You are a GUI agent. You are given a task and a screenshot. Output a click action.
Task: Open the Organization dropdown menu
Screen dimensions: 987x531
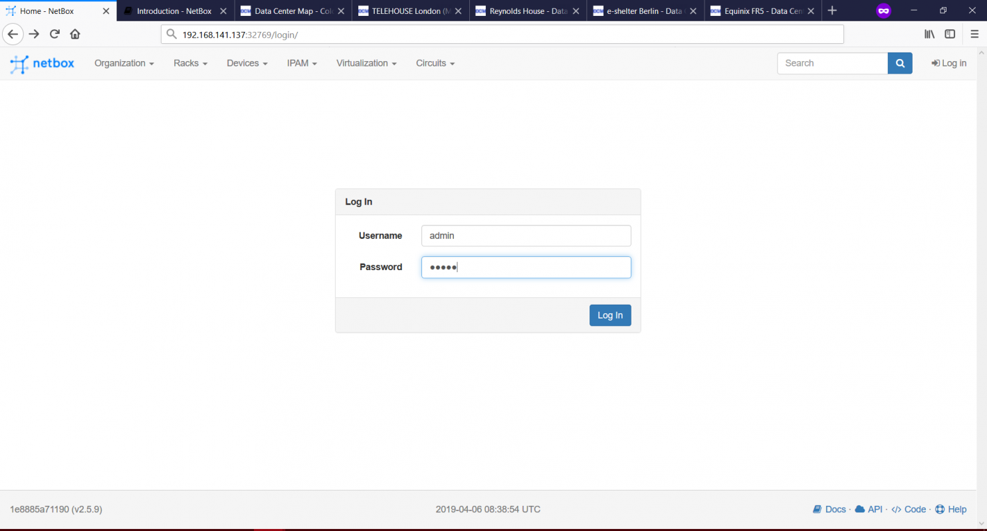click(124, 63)
